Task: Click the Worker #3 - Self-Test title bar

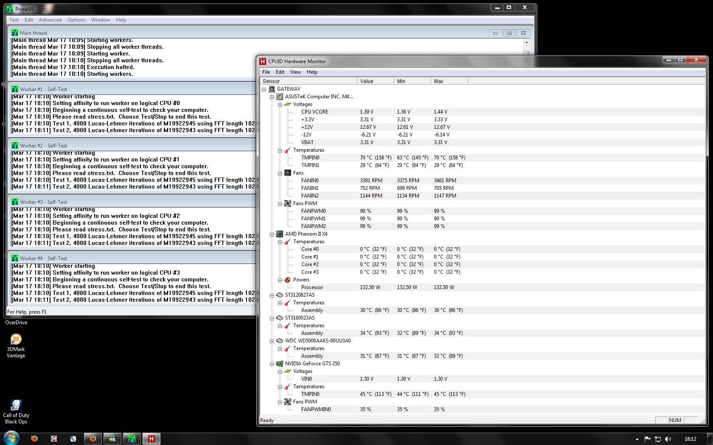Action: click(132, 202)
